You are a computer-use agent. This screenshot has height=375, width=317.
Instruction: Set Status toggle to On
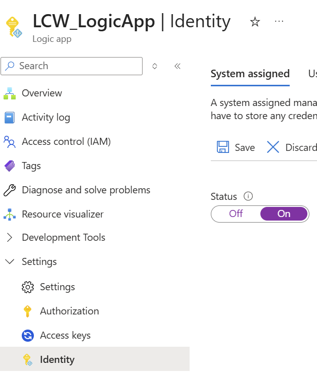tap(284, 214)
